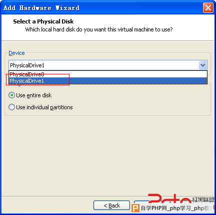Close the Add Hardware Wizard window
Screen dimensions: 216x215
click(x=208, y=8)
